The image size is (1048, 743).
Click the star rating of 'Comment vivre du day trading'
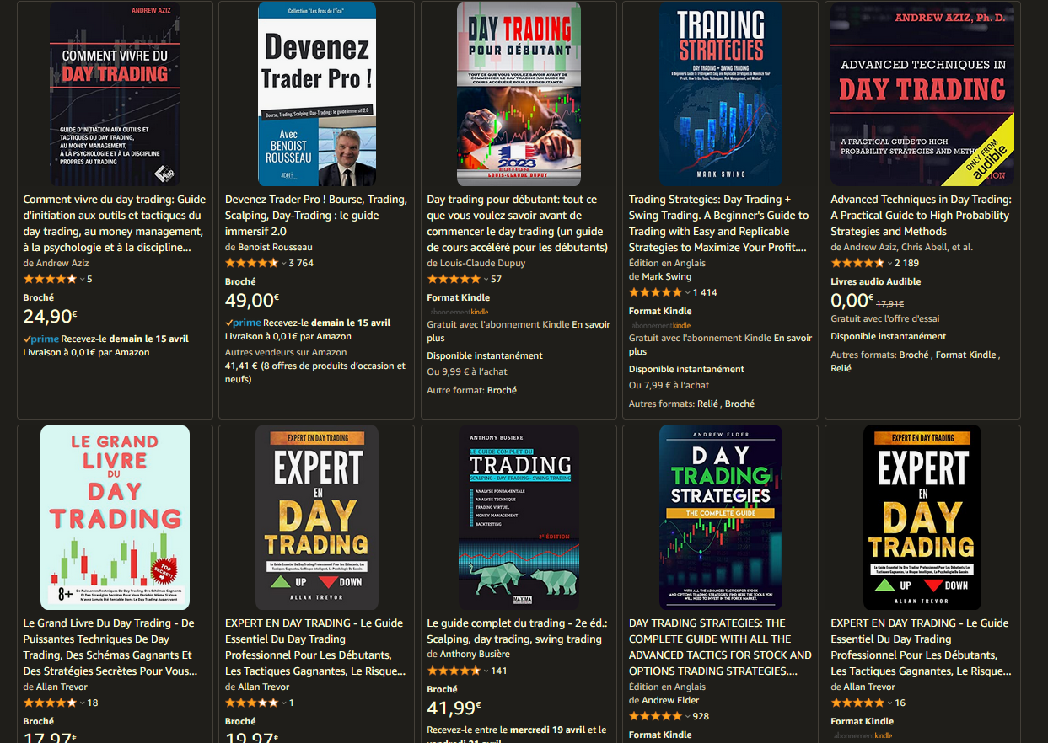50,279
